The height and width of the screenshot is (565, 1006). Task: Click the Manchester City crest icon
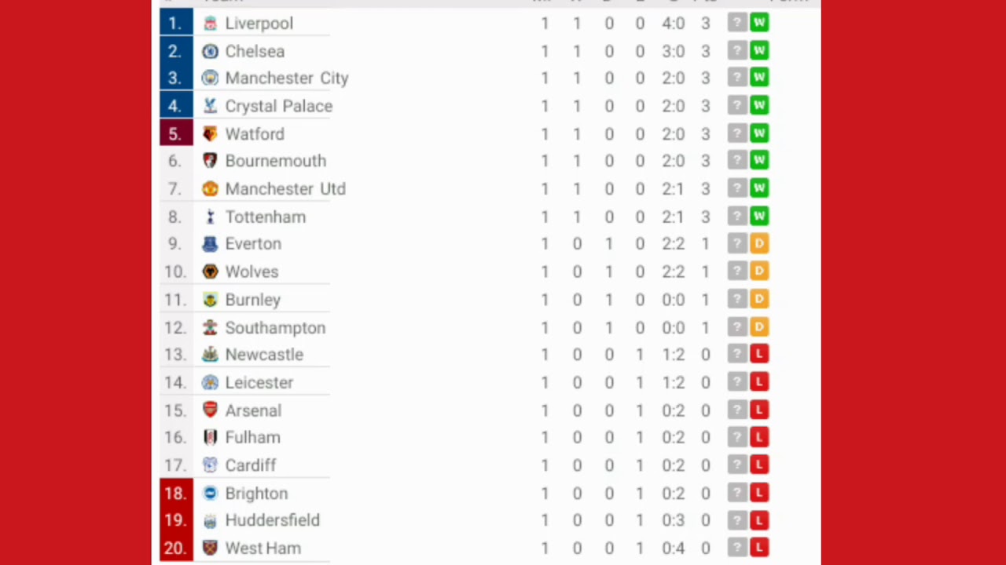click(x=210, y=78)
